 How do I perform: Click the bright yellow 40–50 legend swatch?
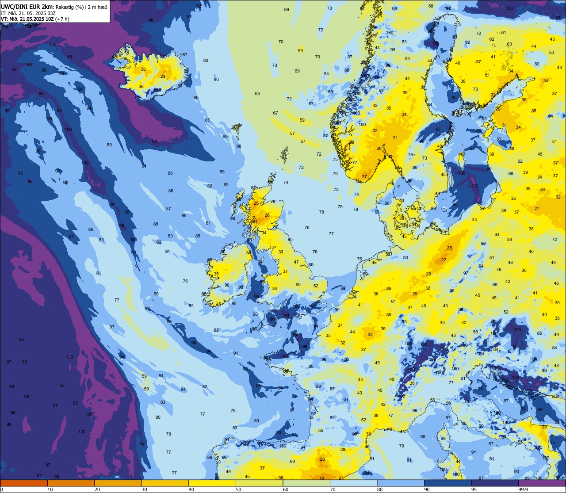[x=212, y=483]
